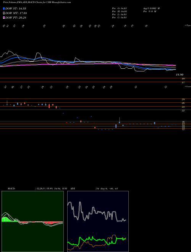191x252 pixels.
Task: Select the 'DOW MT: 17.05' legend text
Action: click(x=16, y=13)
